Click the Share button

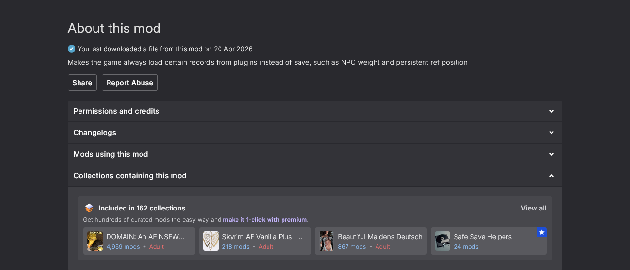pyautogui.click(x=82, y=83)
